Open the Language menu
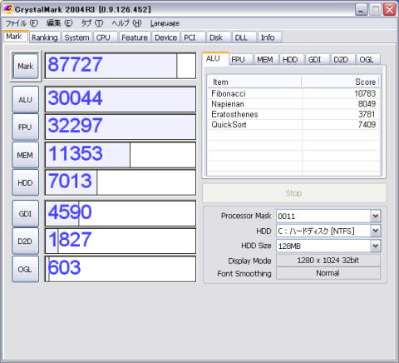Viewport: 399px width, 363px height. tap(165, 23)
